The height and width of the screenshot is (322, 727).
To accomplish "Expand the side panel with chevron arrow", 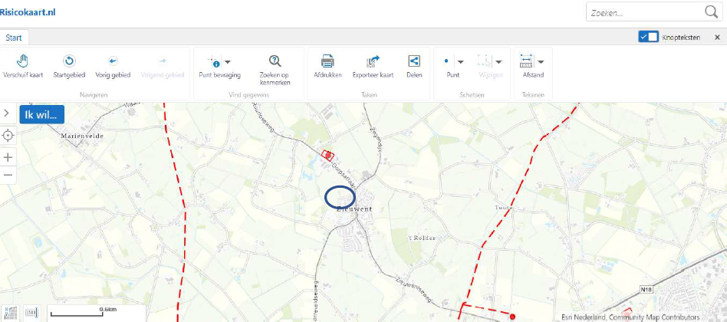I will point(6,113).
